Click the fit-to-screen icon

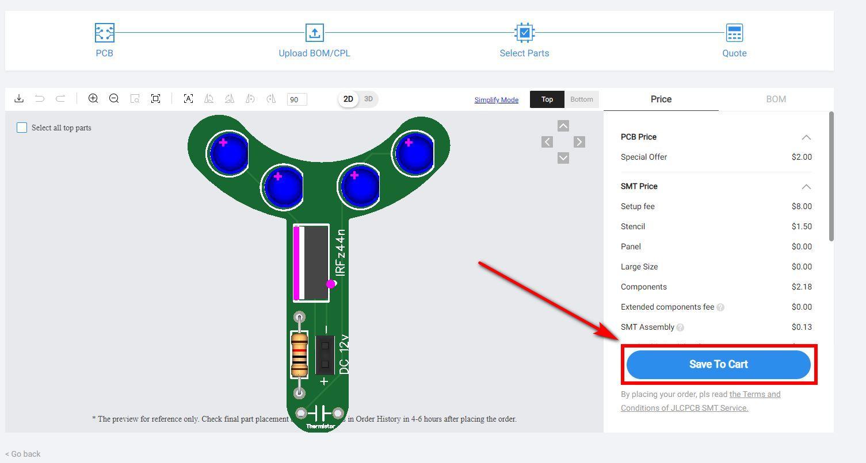[x=155, y=99]
